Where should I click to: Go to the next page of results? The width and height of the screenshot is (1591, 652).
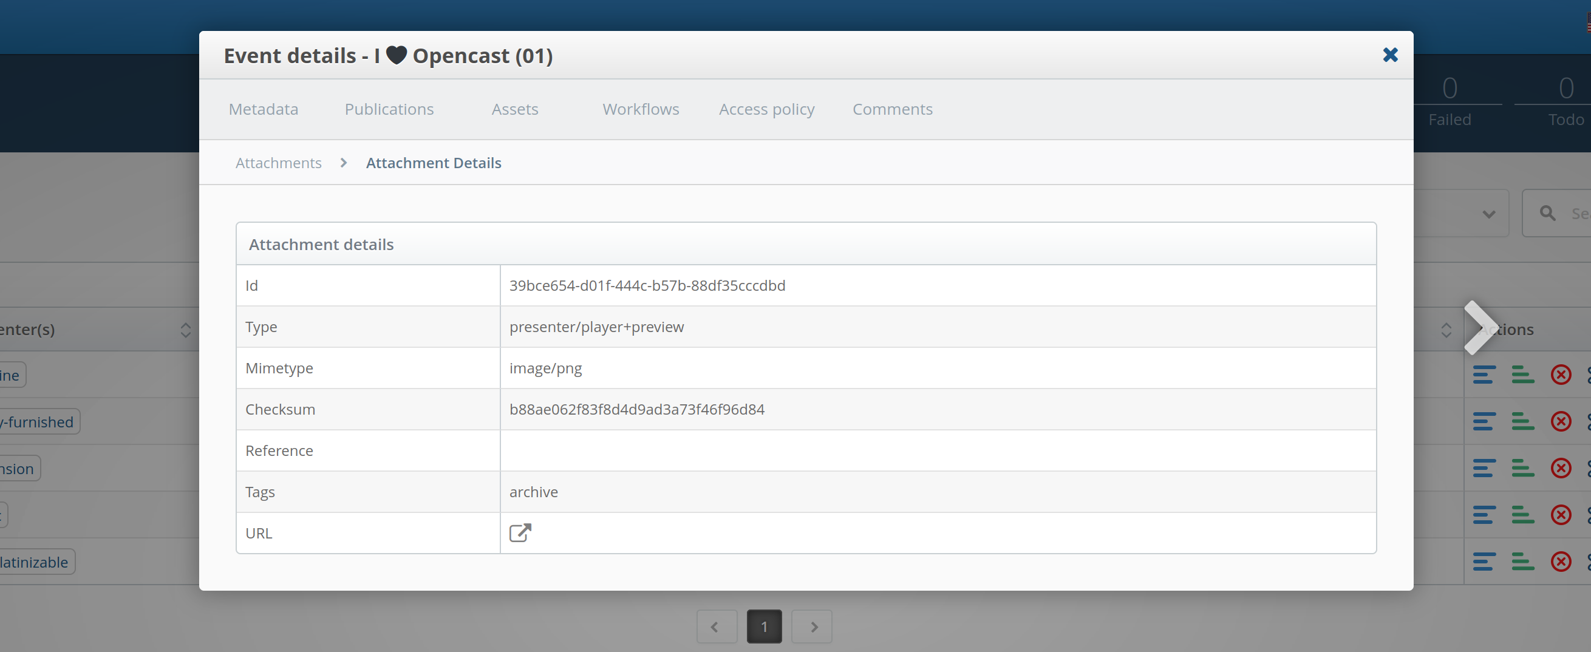(811, 626)
